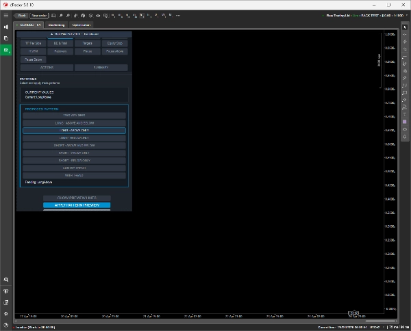Switch to the Optimization tab
Screen dimensions: 411x331
(x=82, y=25)
